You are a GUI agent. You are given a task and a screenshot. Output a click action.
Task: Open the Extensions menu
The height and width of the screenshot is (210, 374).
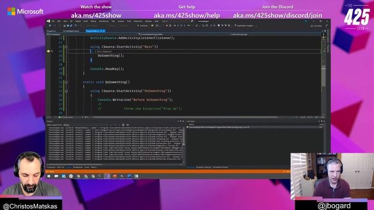pyautogui.click(x=138, y=21)
